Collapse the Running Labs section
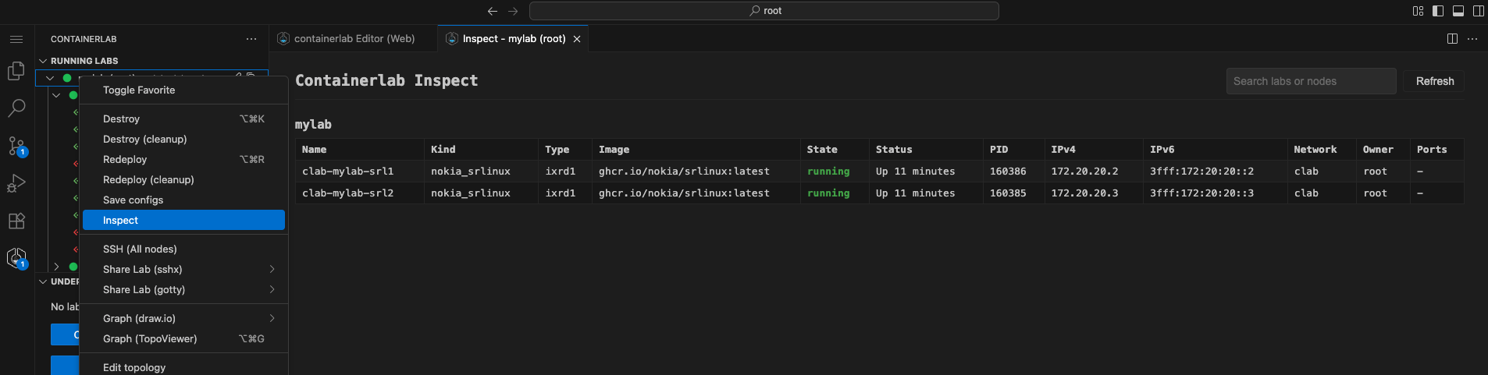 coord(43,61)
